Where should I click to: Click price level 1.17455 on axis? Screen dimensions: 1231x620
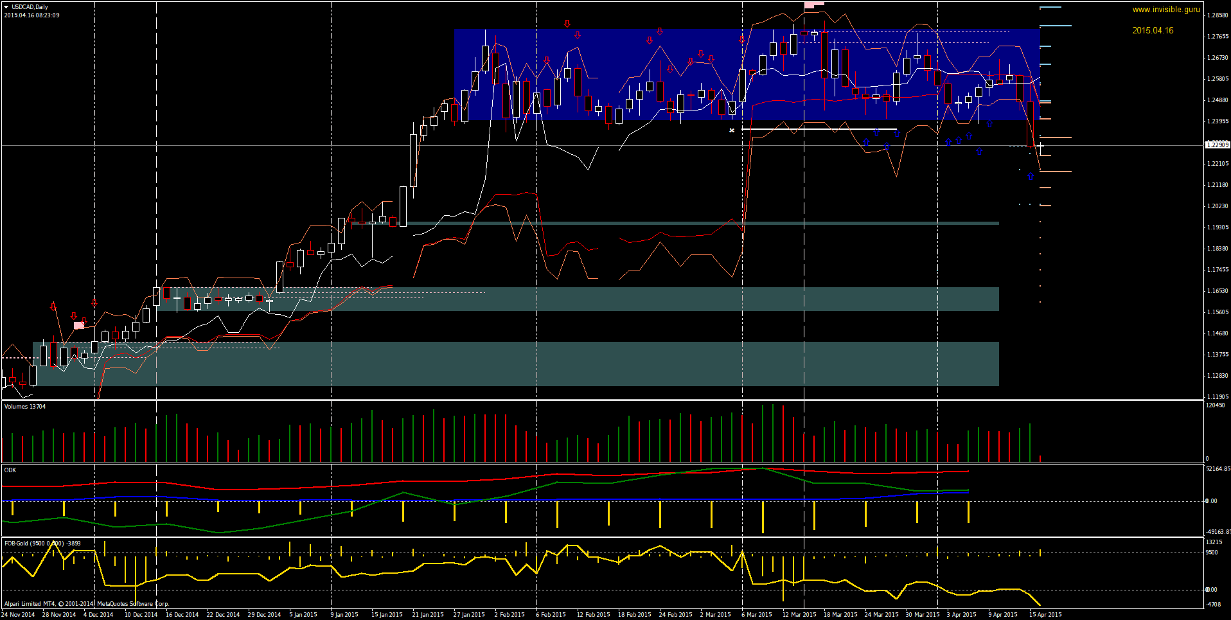point(1218,270)
